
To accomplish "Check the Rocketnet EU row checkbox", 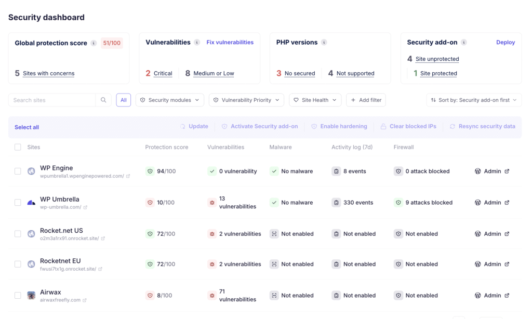I will pyautogui.click(x=18, y=264).
